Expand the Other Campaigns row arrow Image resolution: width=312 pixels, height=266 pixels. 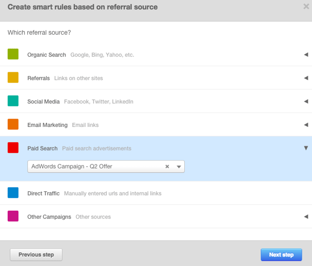click(306, 217)
